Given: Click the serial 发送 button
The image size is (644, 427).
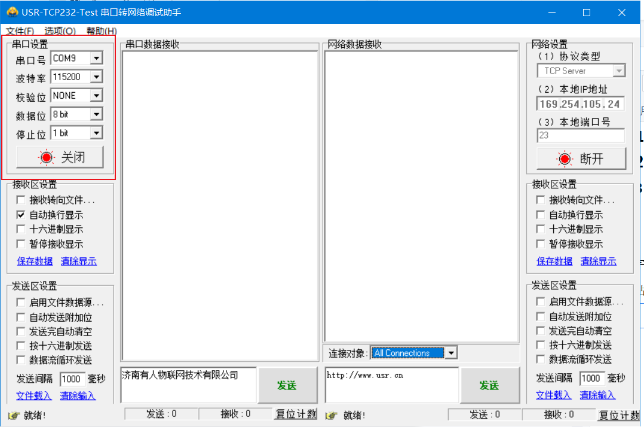Looking at the screenshot, I should click(x=287, y=386).
